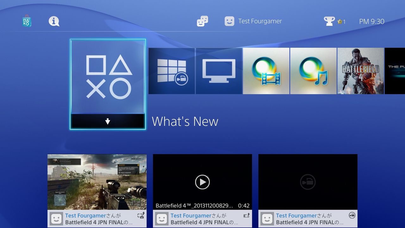
Task: Open the PlayStation Store bag icon
Action: click(27, 22)
